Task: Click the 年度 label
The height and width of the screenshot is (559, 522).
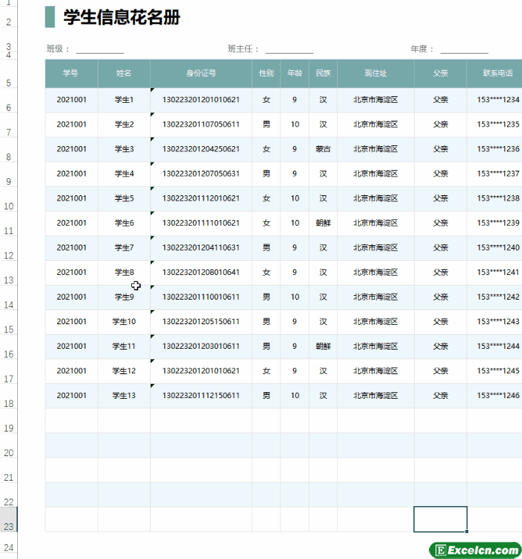Action: point(422,48)
